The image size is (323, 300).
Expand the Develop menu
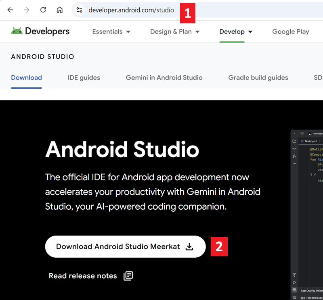[x=236, y=32]
